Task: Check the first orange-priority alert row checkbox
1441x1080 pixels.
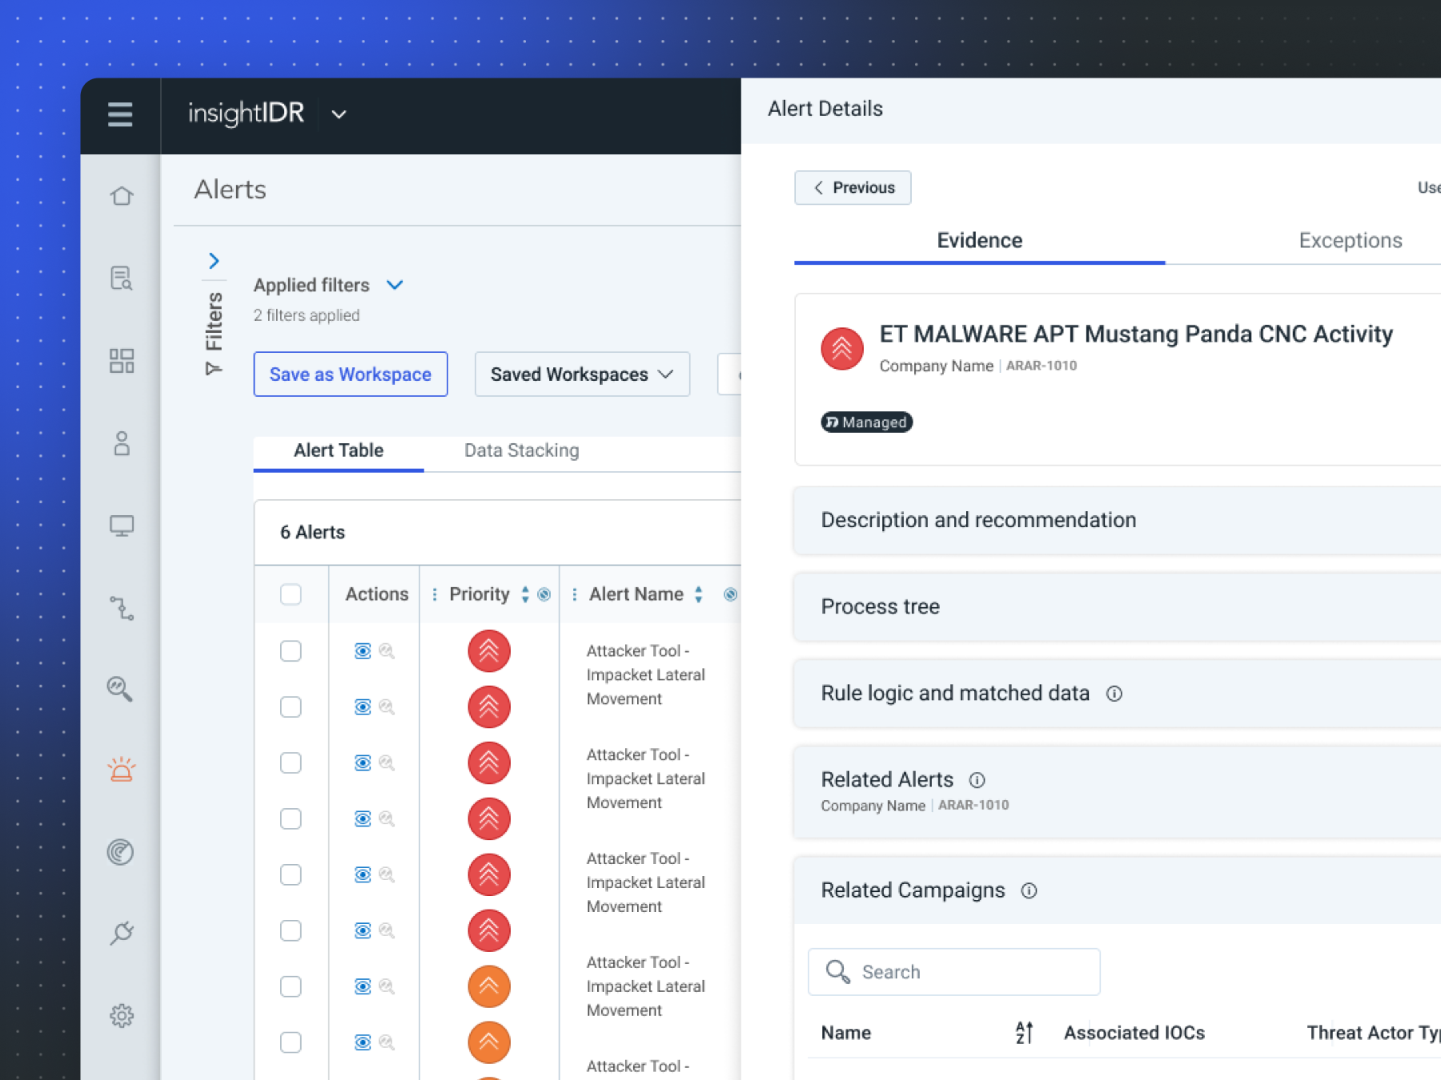Action: pos(291,987)
